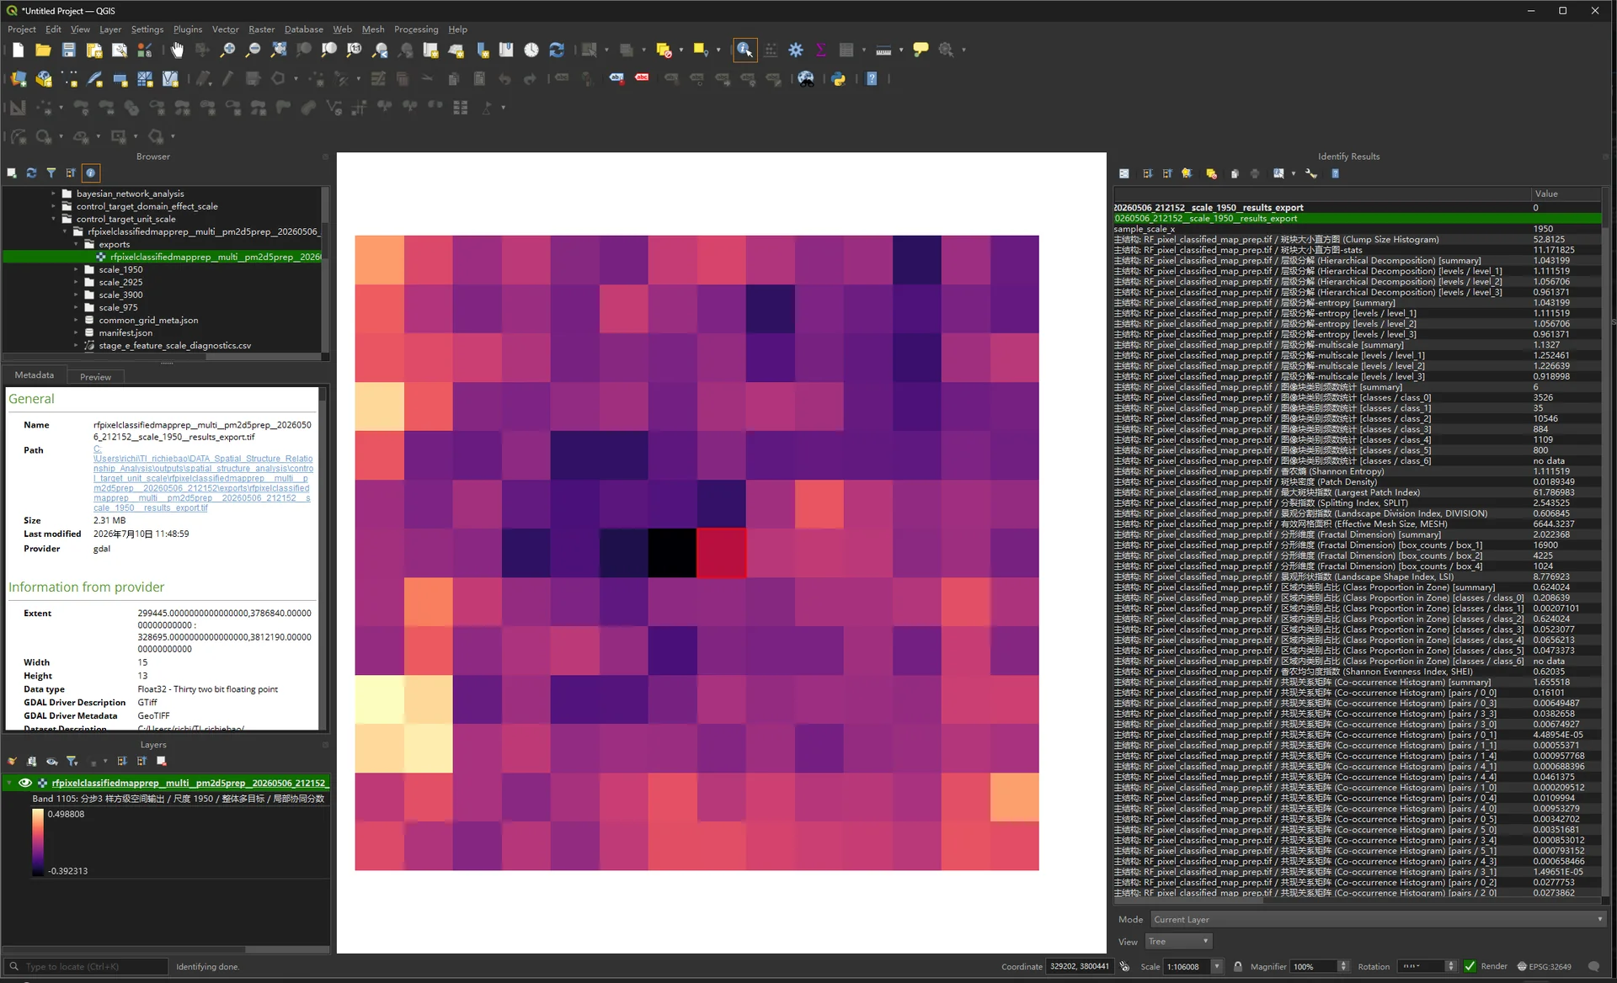This screenshot has width=1617, height=983.
Task: Toggle the scale lock icon in status bar
Action: [1237, 966]
